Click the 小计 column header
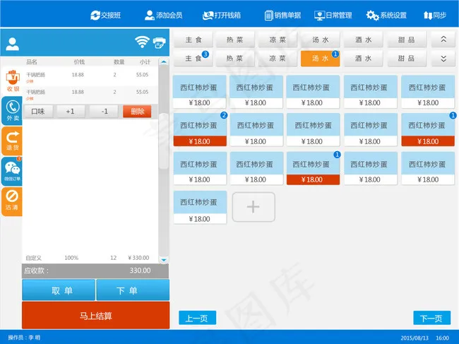Image resolution: width=459 pixels, height=344 pixels. [145, 61]
